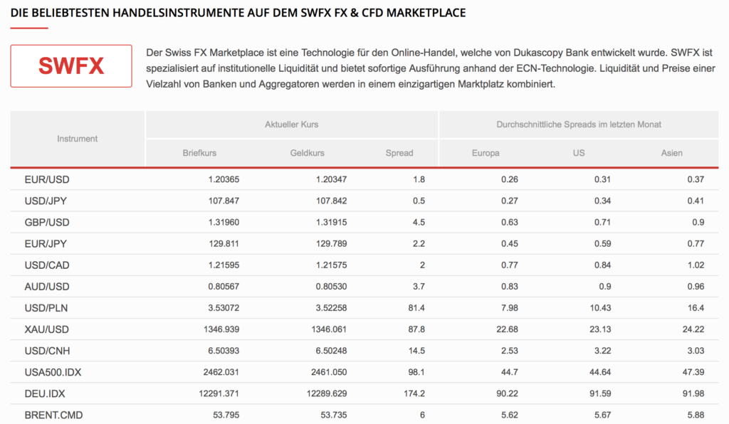
Task: Select the USA500.IDX instrument row
Action: click(x=364, y=371)
